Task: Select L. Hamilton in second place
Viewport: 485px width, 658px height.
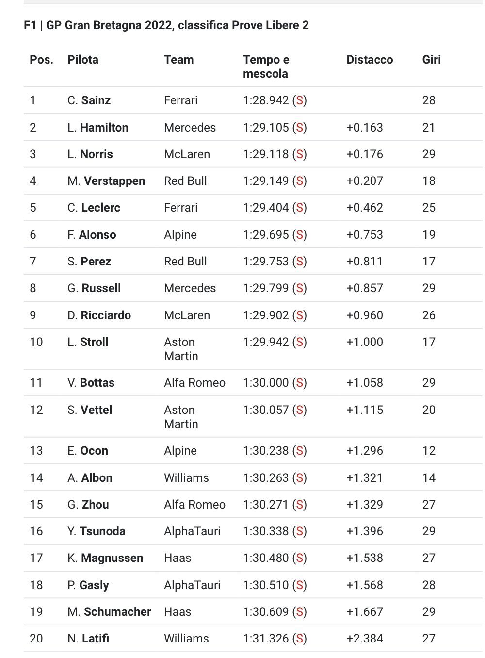Action: 98,128
